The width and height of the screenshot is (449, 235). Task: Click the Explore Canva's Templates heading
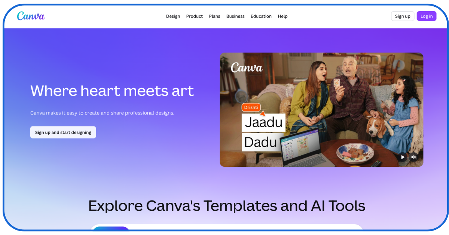pyautogui.click(x=227, y=206)
